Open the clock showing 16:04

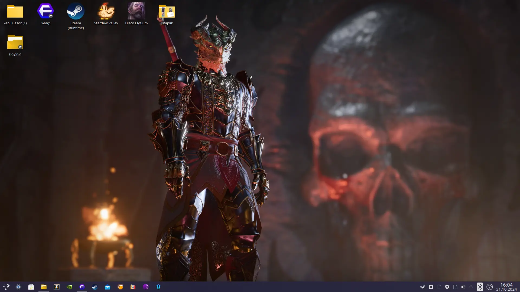point(506,287)
